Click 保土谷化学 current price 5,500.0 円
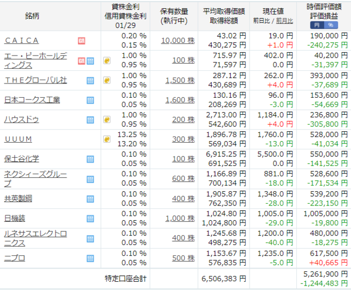351x290 pixels. (x=275, y=154)
